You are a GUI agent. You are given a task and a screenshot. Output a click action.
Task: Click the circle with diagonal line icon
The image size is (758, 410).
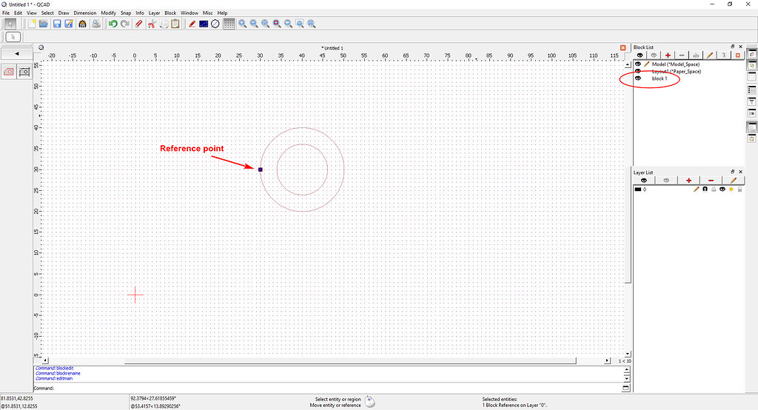[x=215, y=24]
